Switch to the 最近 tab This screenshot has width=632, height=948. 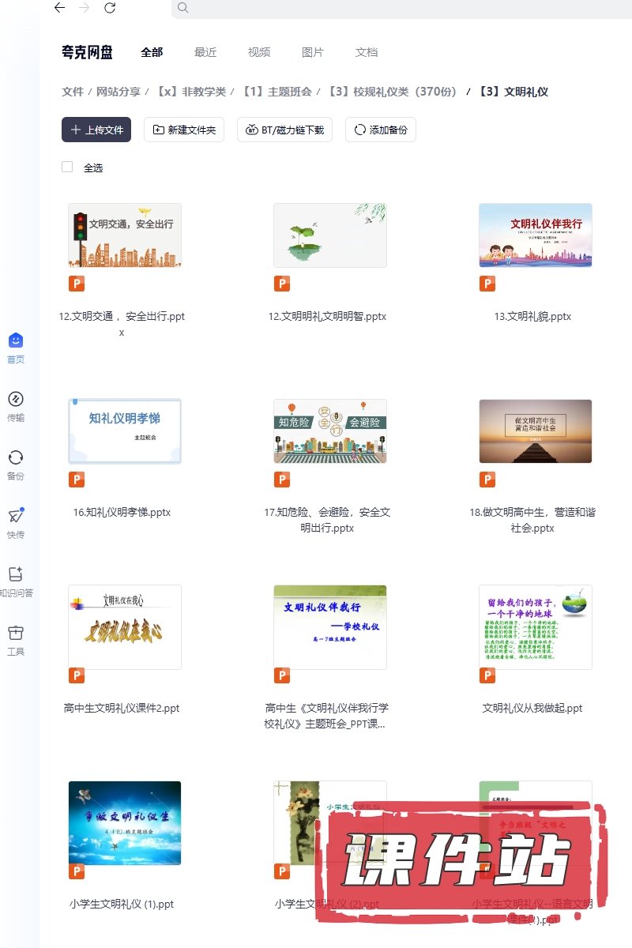pos(205,52)
